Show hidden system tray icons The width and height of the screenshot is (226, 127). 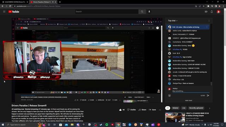click(x=202, y=125)
